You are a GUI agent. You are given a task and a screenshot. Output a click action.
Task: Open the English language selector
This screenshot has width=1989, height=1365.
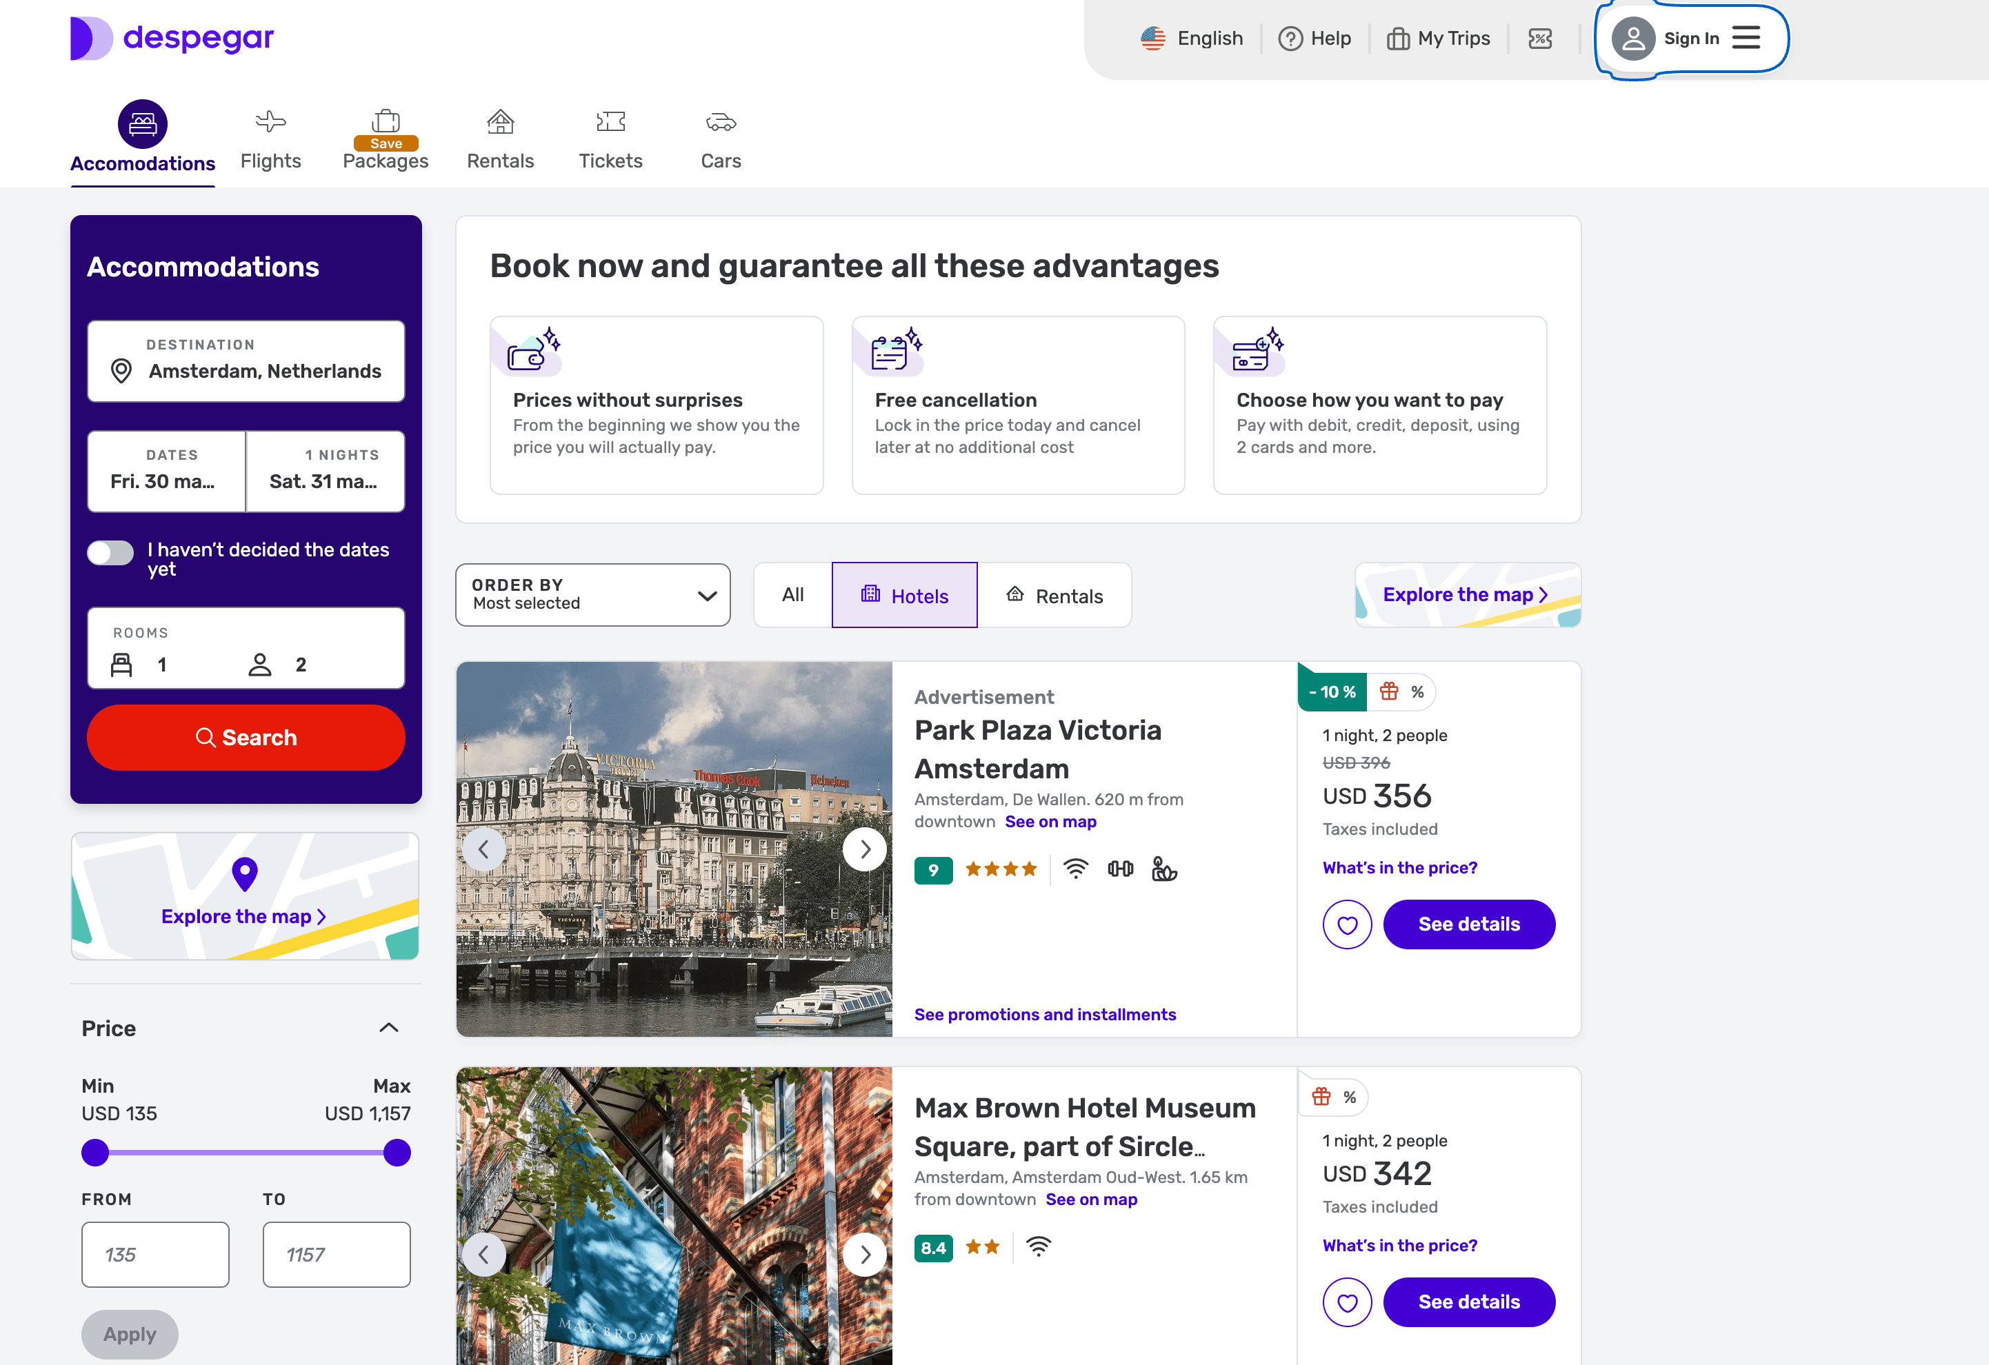coord(1191,39)
